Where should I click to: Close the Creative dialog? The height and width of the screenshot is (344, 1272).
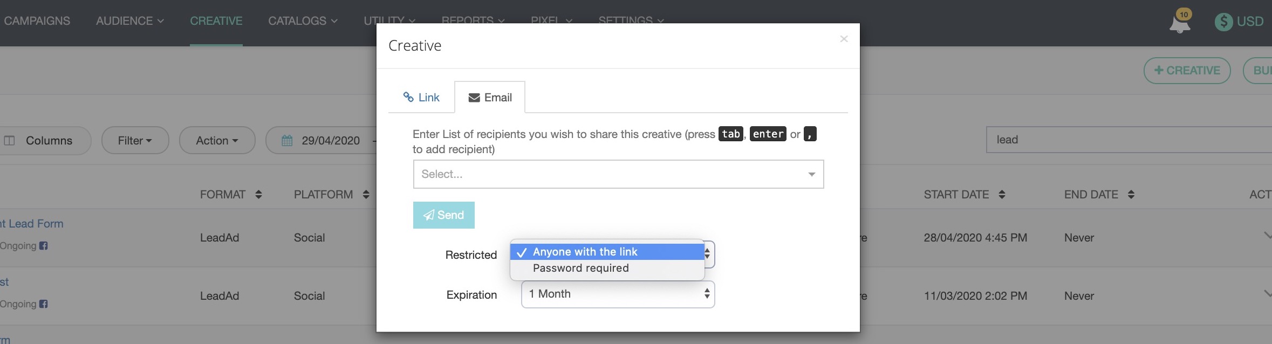click(x=844, y=39)
